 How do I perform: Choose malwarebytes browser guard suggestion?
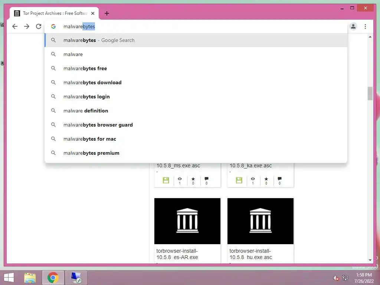[196, 125]
